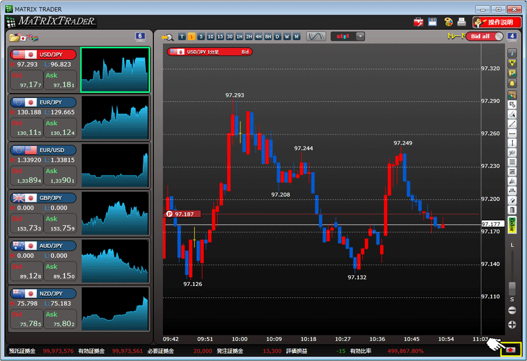The image size is (527, 361).
Task: Open the chart information (i) icon
Action: pyautogui.click(x=512, y=53)
